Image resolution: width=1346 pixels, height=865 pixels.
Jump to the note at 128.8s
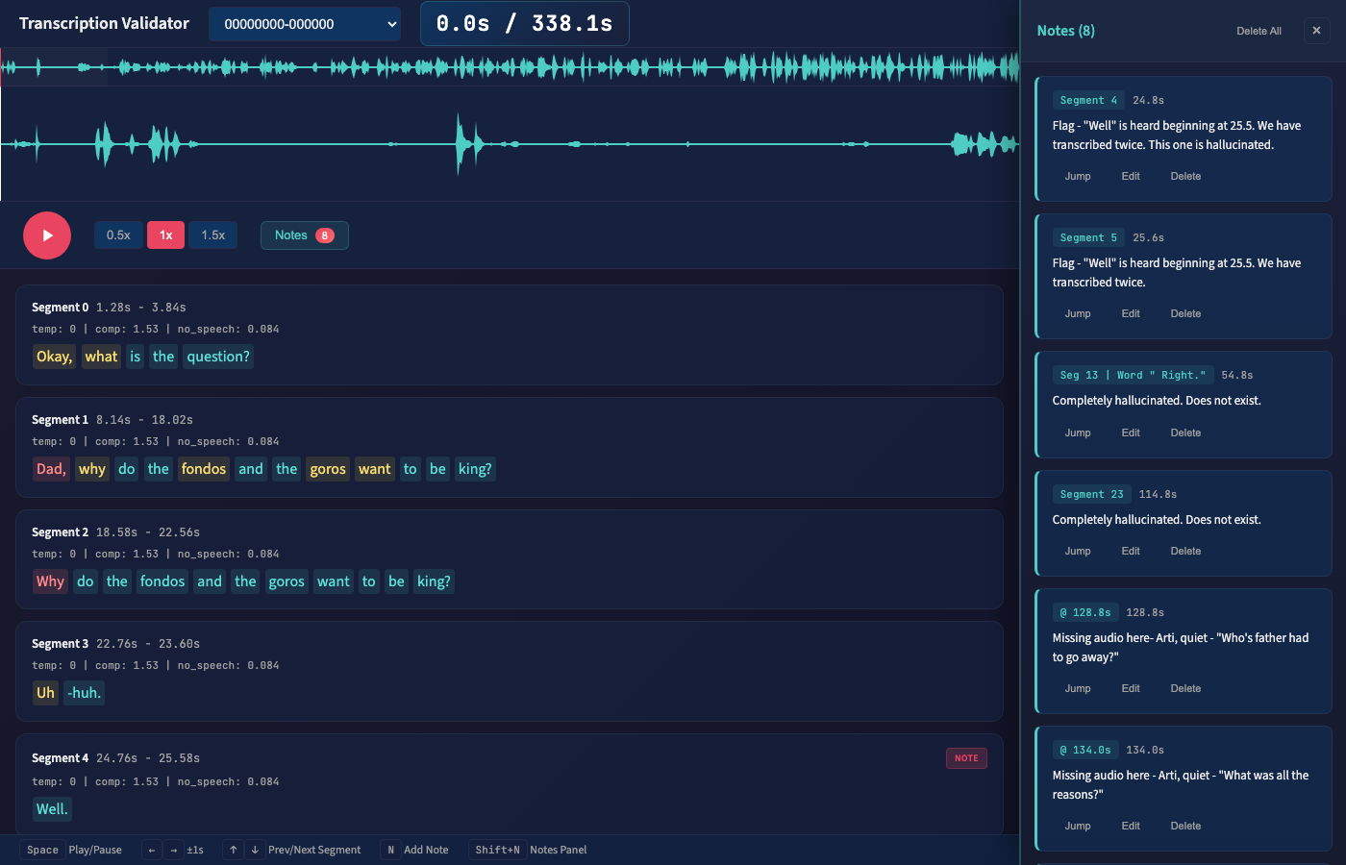(1077, 688)
